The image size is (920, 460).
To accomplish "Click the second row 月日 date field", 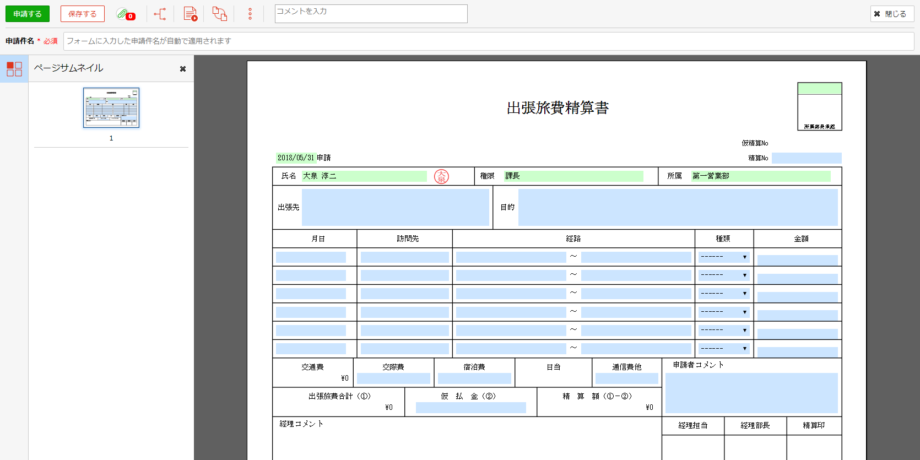I will [311, 275].
